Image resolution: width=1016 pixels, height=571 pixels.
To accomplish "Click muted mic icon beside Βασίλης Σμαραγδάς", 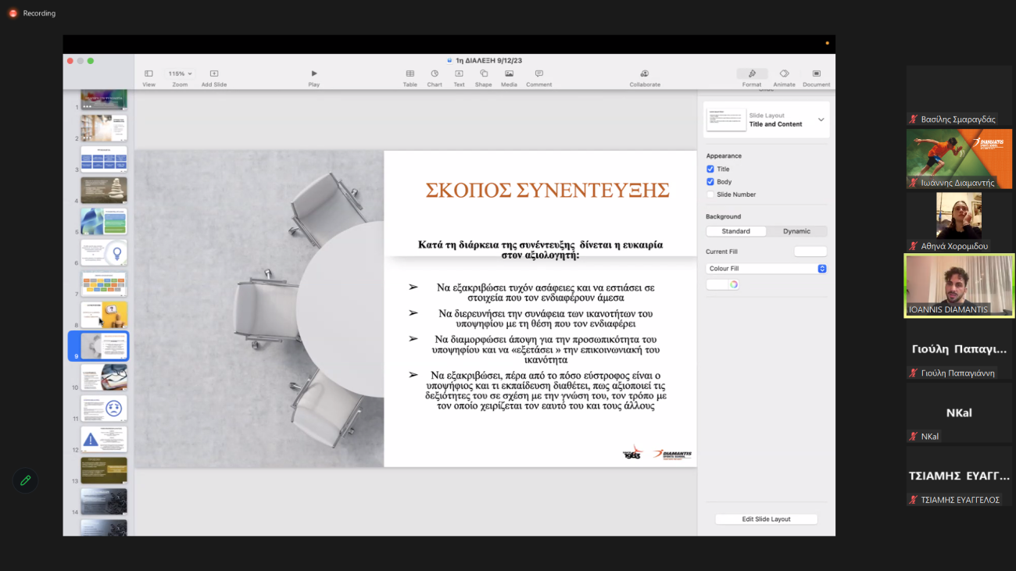I will coord(913,120).
